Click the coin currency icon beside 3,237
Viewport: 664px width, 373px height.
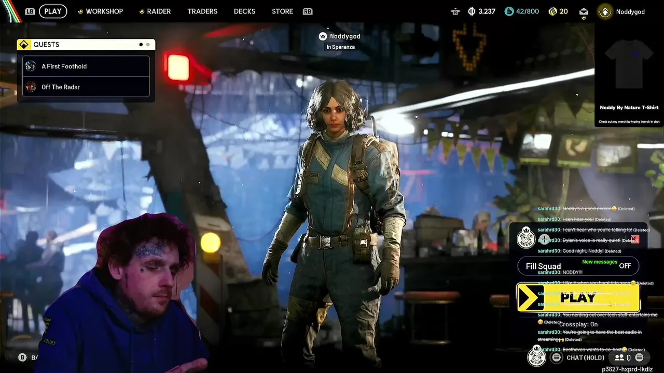[472, 11]
